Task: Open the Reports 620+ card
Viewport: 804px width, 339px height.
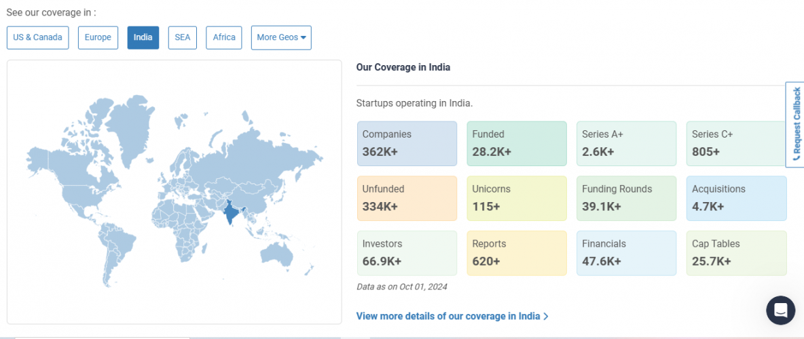Action: pyautogui.click(x=516, y=253)
